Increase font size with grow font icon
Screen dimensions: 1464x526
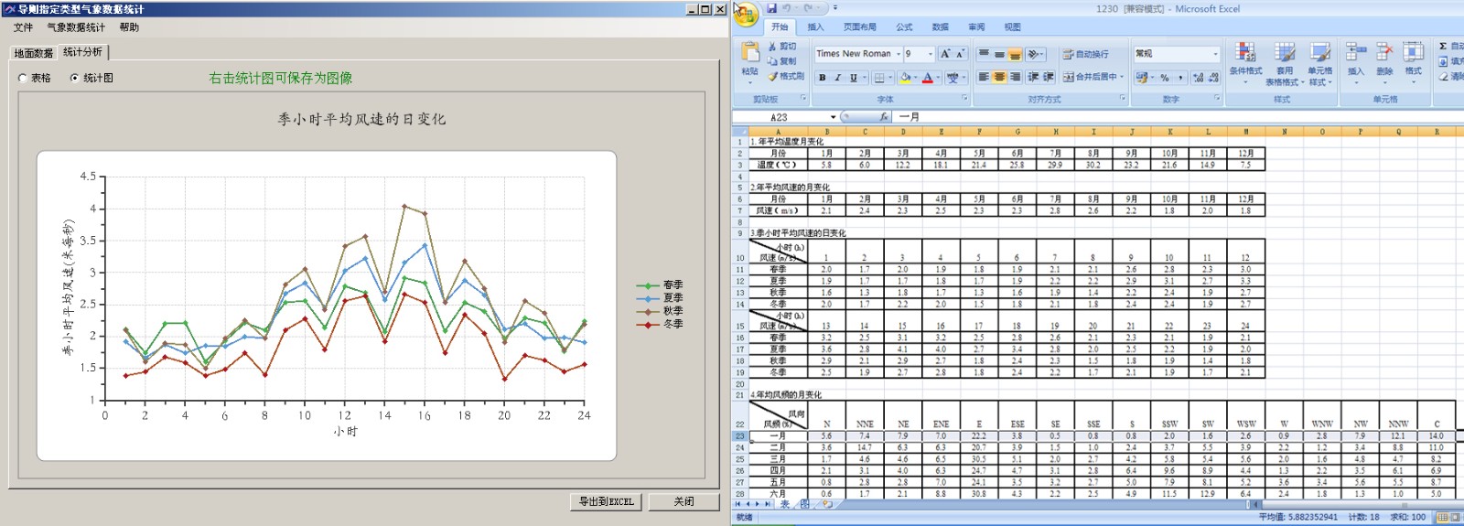pyautogui.click(x=945, y=54)
